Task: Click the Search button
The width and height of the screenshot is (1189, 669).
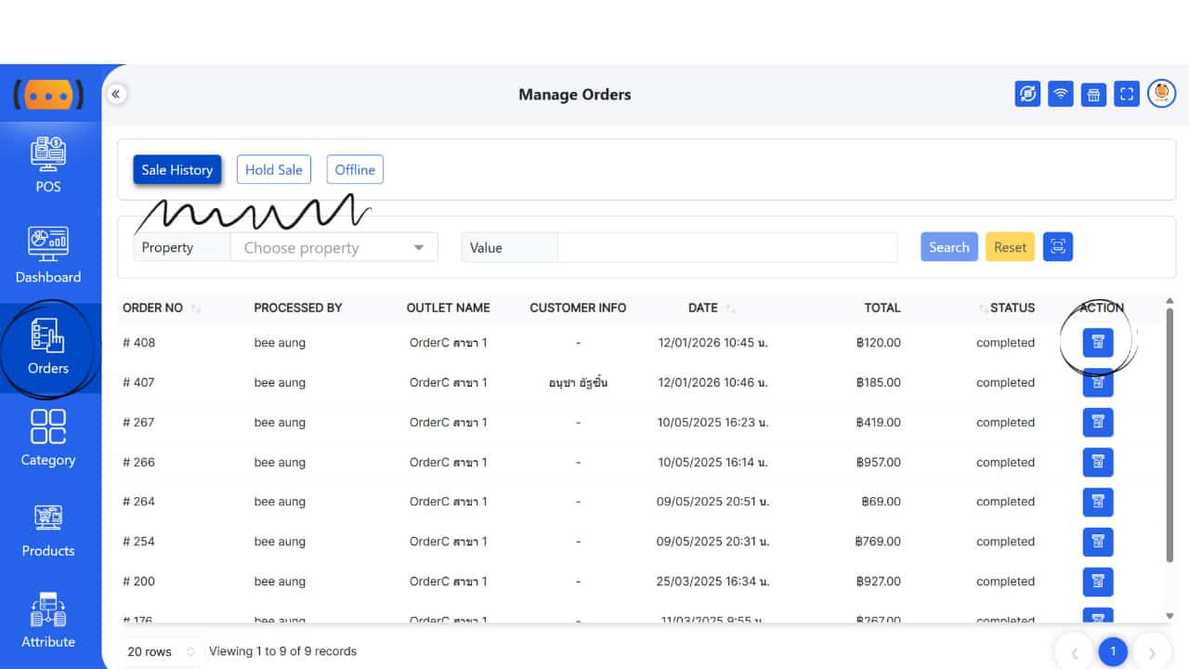Action: click(948, 247)
